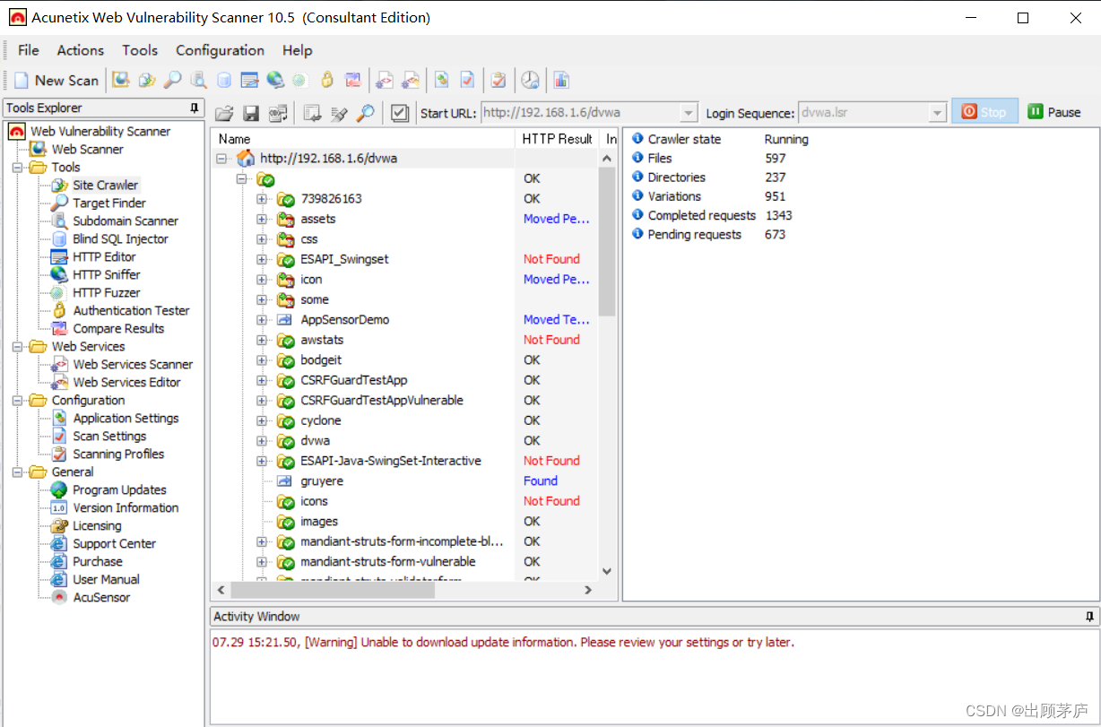Image resolution: width=1101 pixels, height=727 pixels.
Task: Select Scanning Profiles in Tools Explorer
Action: pos(118,454)
